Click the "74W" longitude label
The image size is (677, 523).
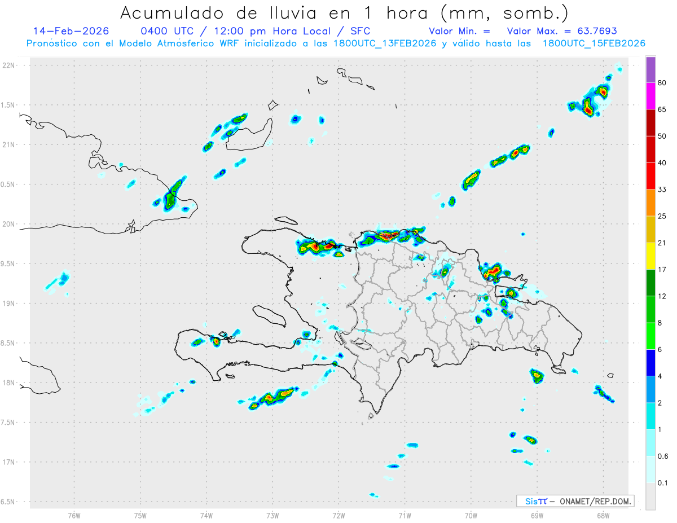click(x=206, y=515)
